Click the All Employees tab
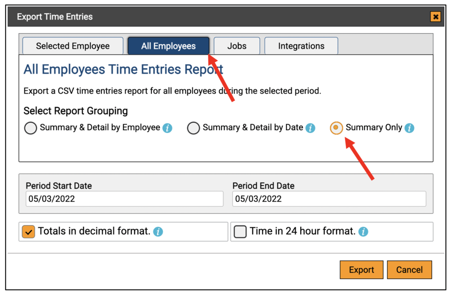This screenshot has width=453, height=296. click(168, 46)
